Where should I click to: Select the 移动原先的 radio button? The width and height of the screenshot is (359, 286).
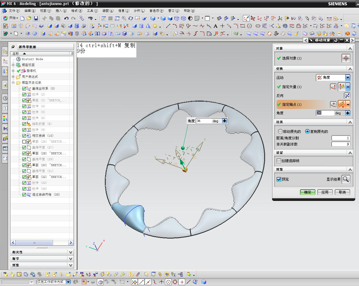[280, 132]
